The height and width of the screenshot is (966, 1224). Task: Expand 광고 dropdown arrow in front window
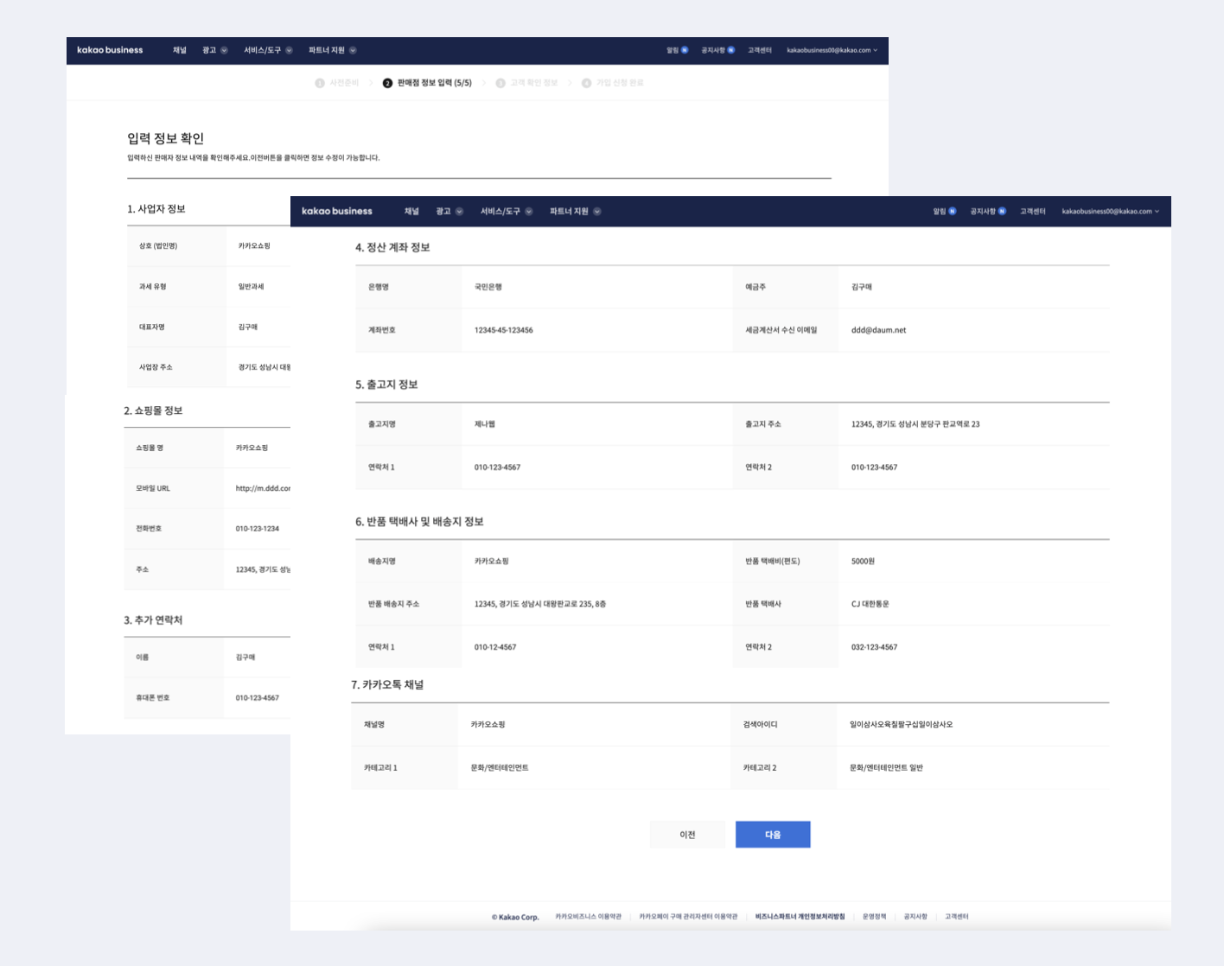point(460,212)
